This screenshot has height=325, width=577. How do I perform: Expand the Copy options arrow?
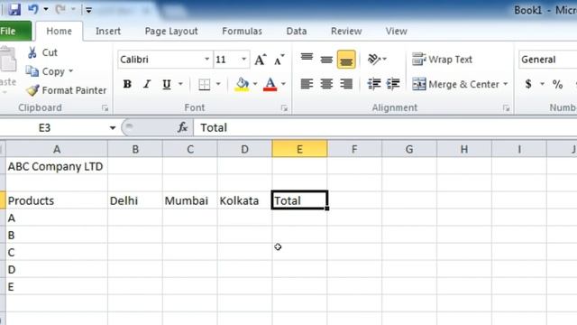[x=70, y=71]
